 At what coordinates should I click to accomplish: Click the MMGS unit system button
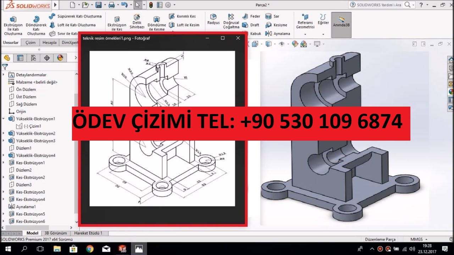pos(419,239)
